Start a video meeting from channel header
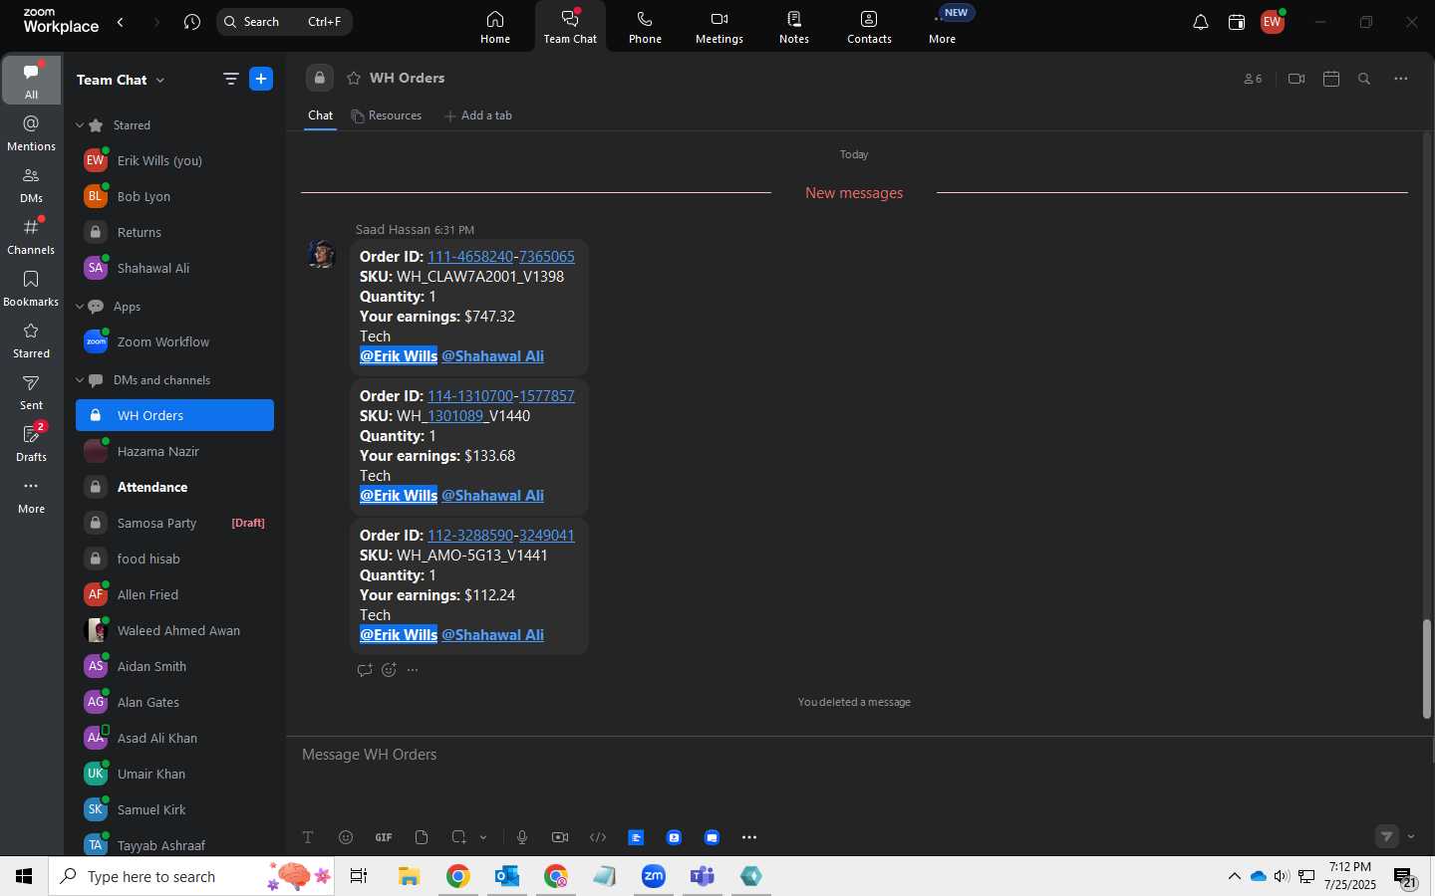The height and width of the screenshot is (896, 1435). point(1296,79)
